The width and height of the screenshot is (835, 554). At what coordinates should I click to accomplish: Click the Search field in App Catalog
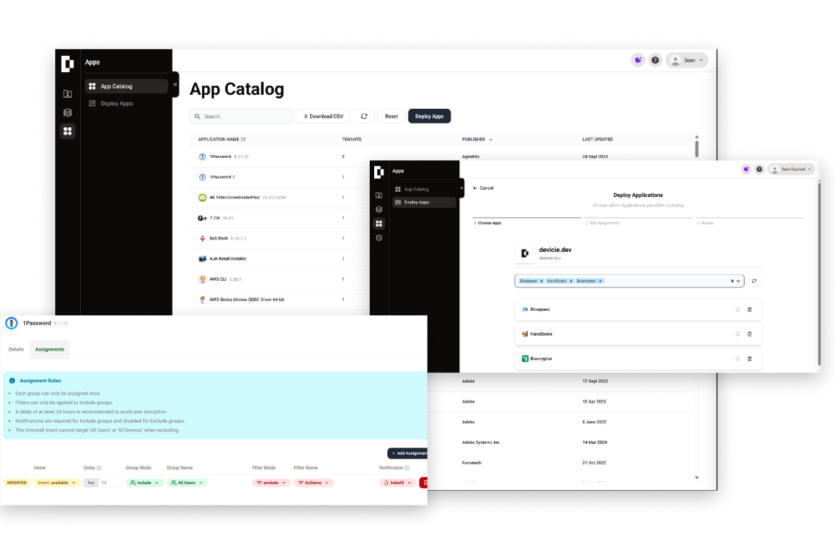241,116
